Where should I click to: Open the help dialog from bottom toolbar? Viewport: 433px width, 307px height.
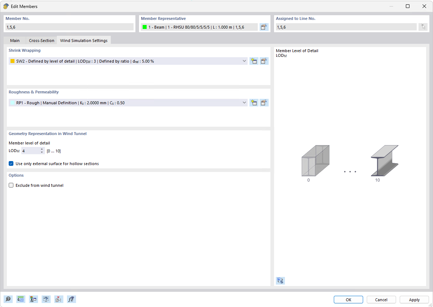click(x=8, y=299)
